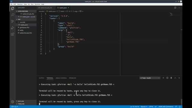Click the .vscode breadcrumb segment
Screen dimensions: 192x108
pyautogui.click(x=41, y=11)
